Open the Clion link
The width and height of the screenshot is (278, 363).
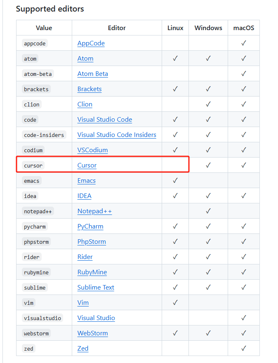click(85, 104)
